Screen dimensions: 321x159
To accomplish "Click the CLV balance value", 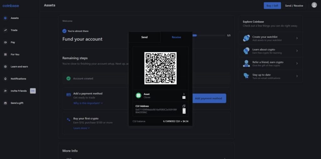I will point(176,121).
